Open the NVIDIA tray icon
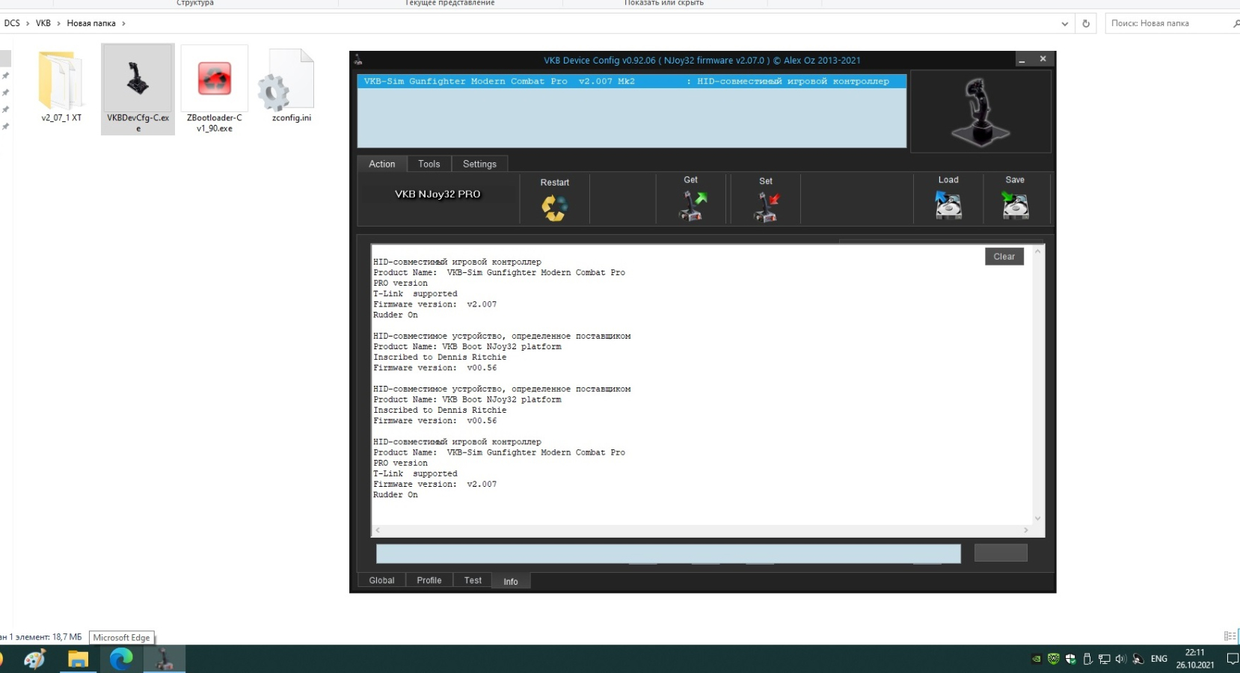The height and width of the screenshot is (673, 1240). [1037, 659]
